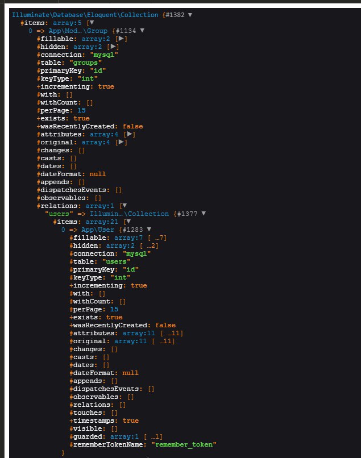This screenshot has width=361, height=458.
Task: Click the object reference #1382
Action: [175, 15]
